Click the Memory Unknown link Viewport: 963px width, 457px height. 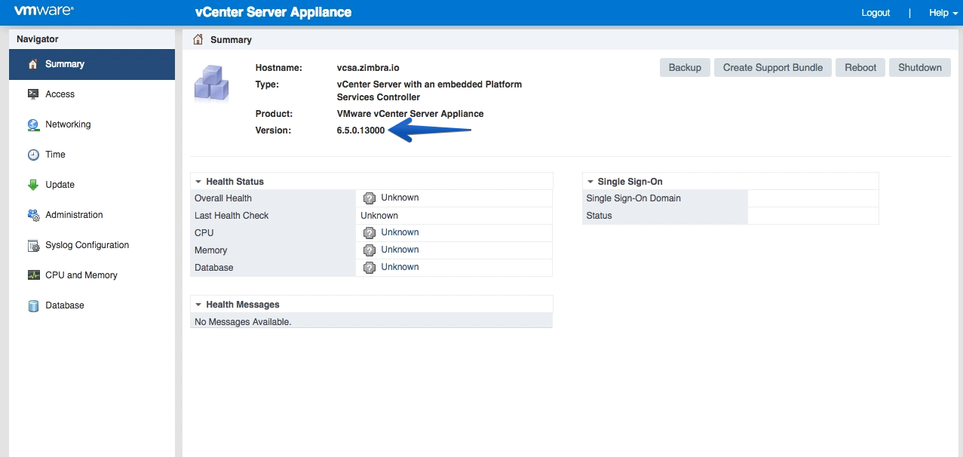[x=400, y=250]
